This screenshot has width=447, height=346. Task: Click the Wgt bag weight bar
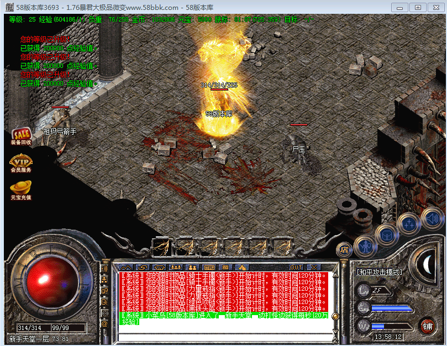click(x=392, y=326)
